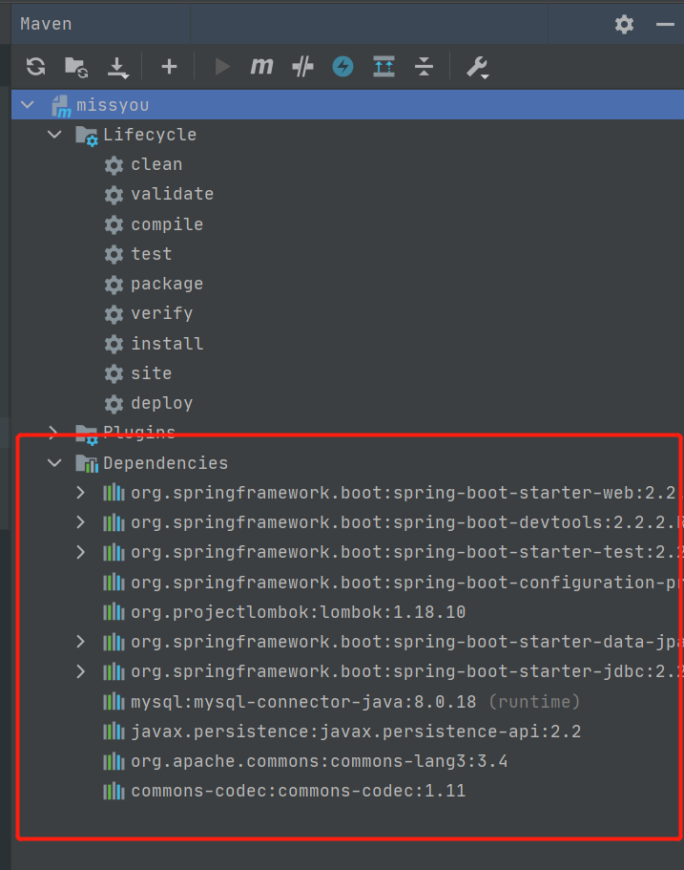The image size is (684, 870).
Task: Toggle Skip Tests Mode lightning icon
Action: [343, 67]
